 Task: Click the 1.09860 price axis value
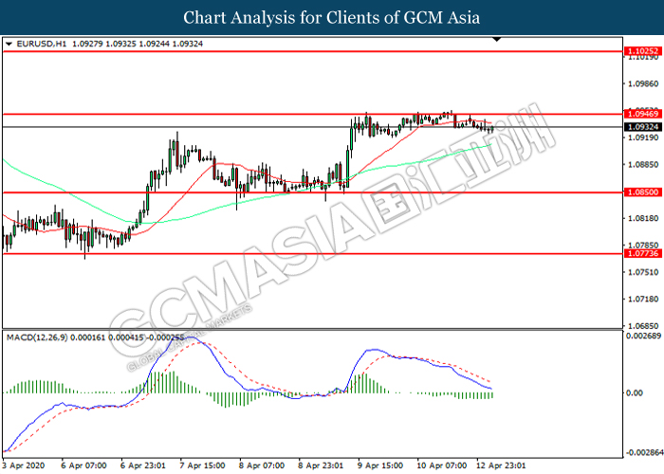[x=643, y=83]
